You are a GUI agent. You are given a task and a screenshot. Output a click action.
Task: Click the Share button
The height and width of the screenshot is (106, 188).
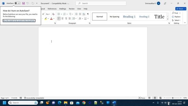click(x=179, y=9)
